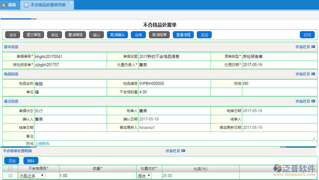Open the 不合格原因 dropdown showing 次品过多
The image size is (319, 180).
point(32,176)
